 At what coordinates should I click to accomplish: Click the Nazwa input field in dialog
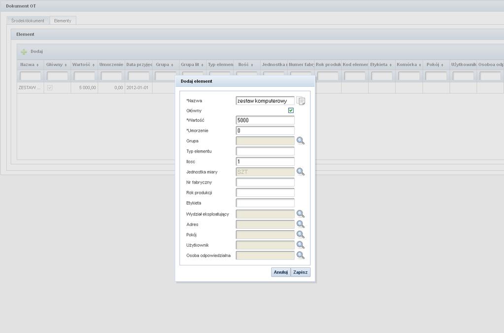click(265, 101)
